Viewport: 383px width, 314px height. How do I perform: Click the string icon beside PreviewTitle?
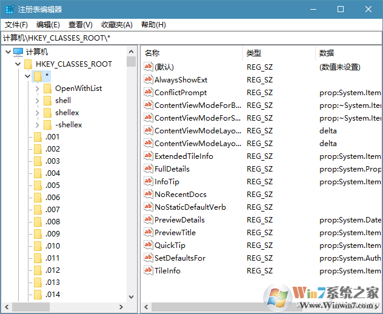click(148, 232)
